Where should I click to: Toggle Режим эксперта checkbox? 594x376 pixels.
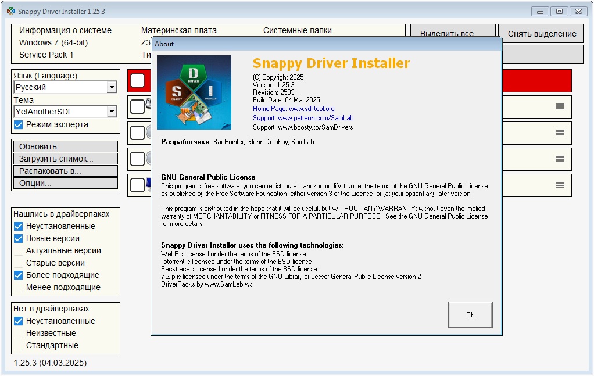[18, 124]
